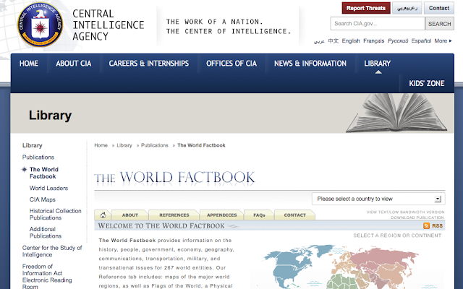Screen dimensions: 463x289
Task: Click the open book Library image
Action: (x=396, y=113)
